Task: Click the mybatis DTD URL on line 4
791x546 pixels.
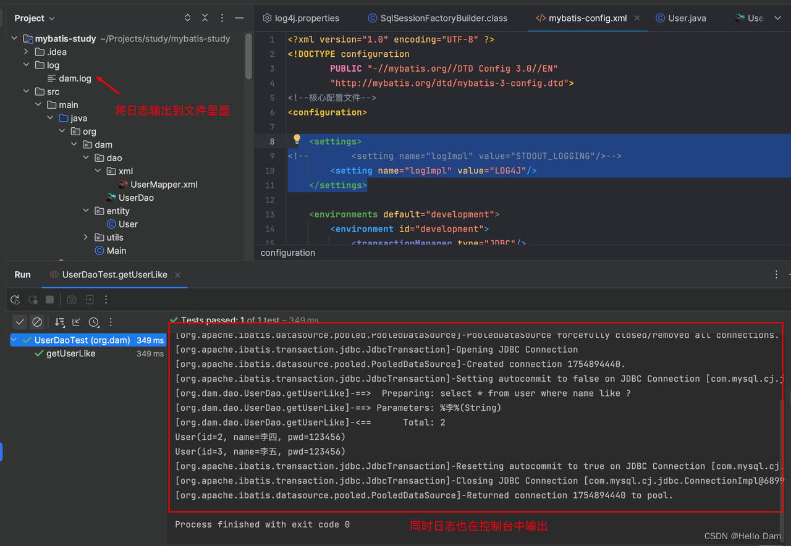Action: tap(452, 83)
